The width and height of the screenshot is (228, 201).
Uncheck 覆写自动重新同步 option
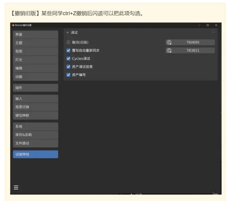click(68, 50)
